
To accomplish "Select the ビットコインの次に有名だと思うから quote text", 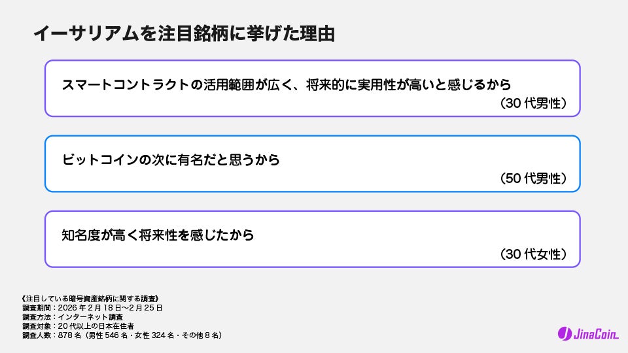I will 171,160.
